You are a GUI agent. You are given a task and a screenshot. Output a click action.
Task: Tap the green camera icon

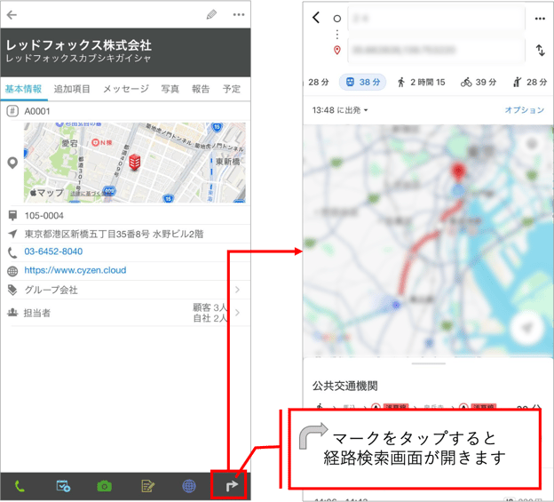pyautogui.click(x=104, y=486)
